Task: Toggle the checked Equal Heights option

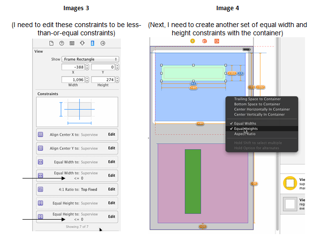Action: coord(246,129)
